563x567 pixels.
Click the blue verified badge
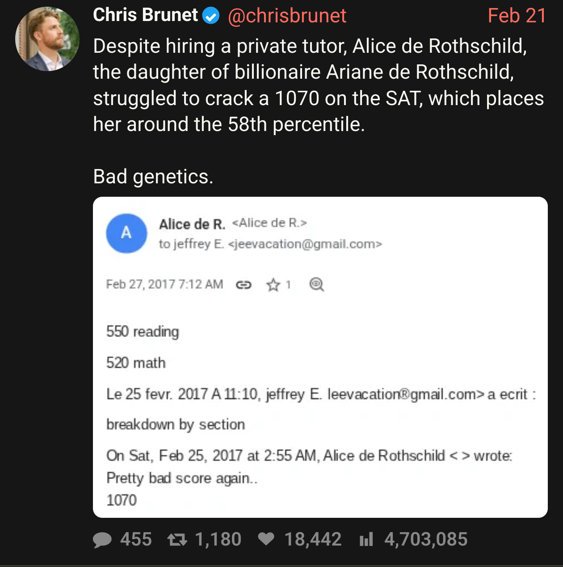pyautogui.click(x=211, y=16)
